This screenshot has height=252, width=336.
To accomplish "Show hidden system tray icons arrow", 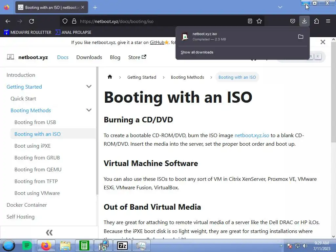I will pos(281,246).
